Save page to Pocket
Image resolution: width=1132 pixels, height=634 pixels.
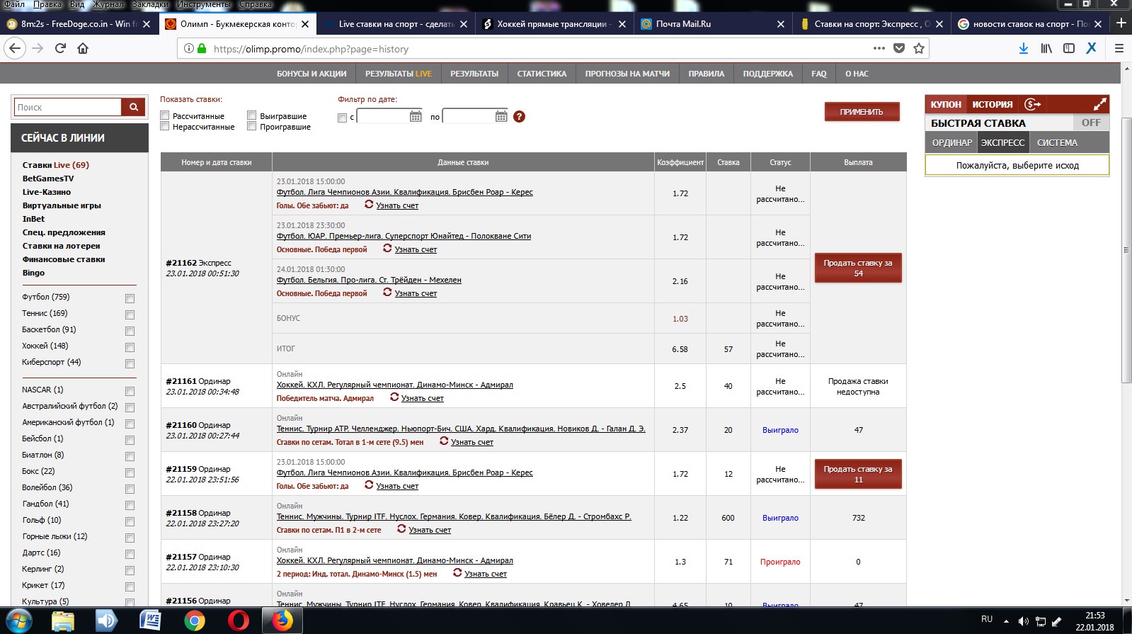pos(899,48)
